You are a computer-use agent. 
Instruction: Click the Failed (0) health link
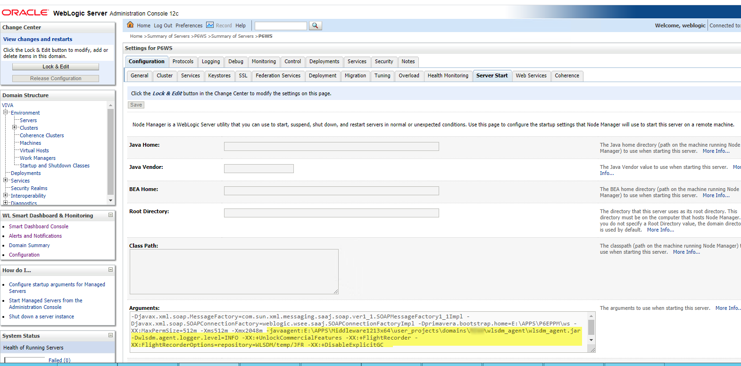click(x=59, y=360)
